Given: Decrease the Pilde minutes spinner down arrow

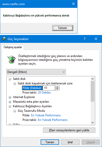Looking at the screenshot, I should (x=57, y=89).
